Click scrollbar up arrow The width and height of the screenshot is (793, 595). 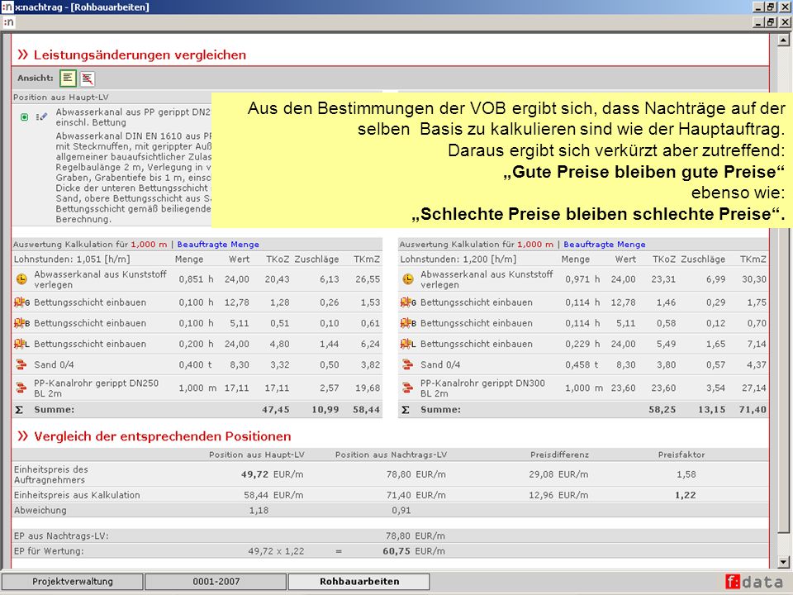point(783,40)
